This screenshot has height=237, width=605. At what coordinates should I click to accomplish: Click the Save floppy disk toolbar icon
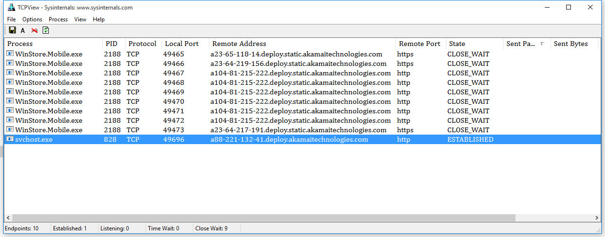[13, 30]
